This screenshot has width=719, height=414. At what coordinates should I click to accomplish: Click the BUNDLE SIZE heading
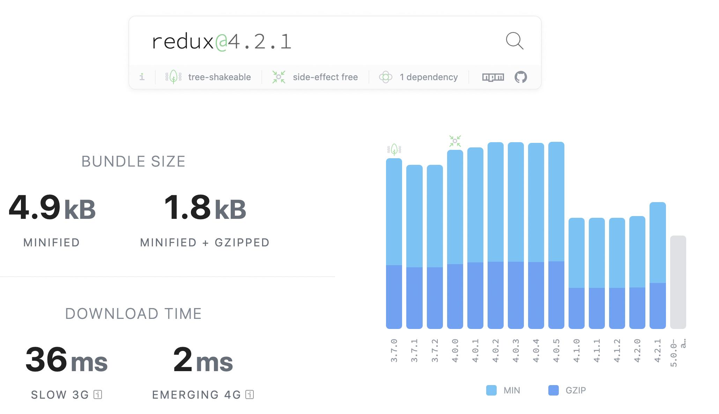pyautogui.click(x=133, y=162)
